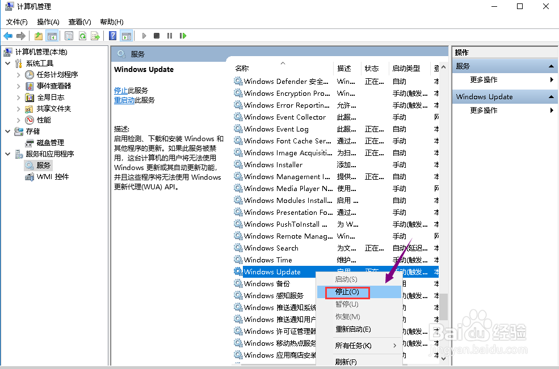This screenshot has width=559, height=369.
Task: Open the 文件(F) menu
Action: click(x=17, y=22)
